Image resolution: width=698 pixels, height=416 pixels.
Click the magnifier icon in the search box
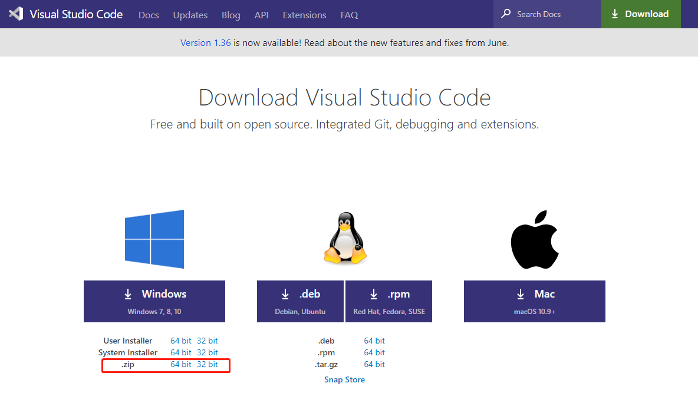(x=506, y=14)
